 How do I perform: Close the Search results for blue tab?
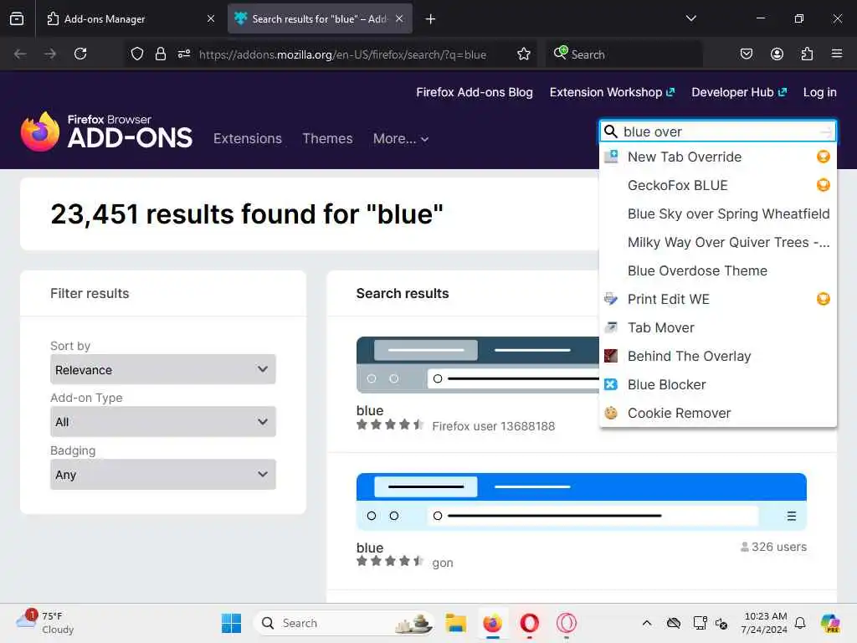tap(399, 18)
